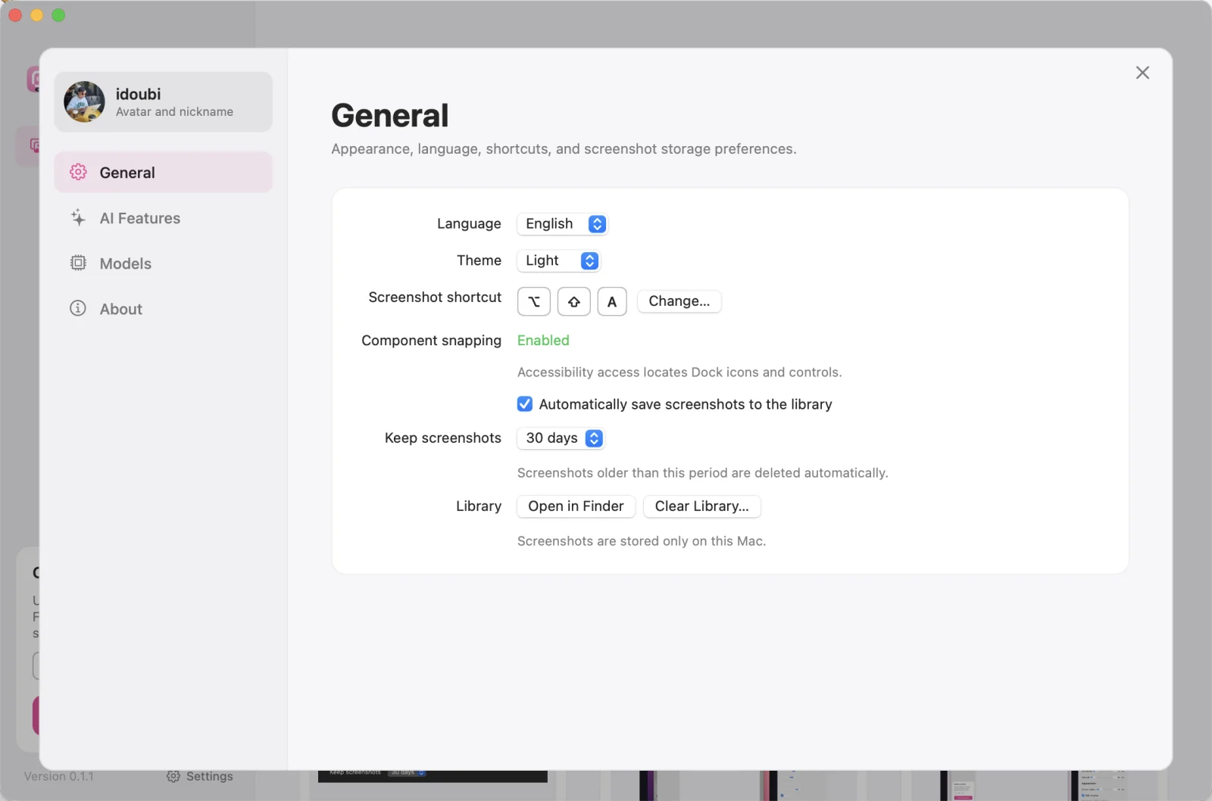
Task: Open the Theme dropdown set to Light
Action: pyautogui.click(x=558, y=260)
